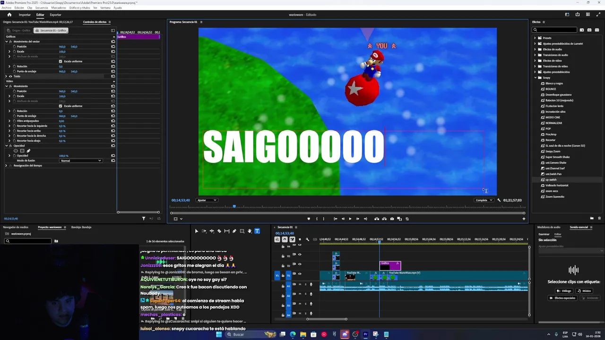Collapse the Opacidad effect group

pyautogui.click(x=6, y=145)
